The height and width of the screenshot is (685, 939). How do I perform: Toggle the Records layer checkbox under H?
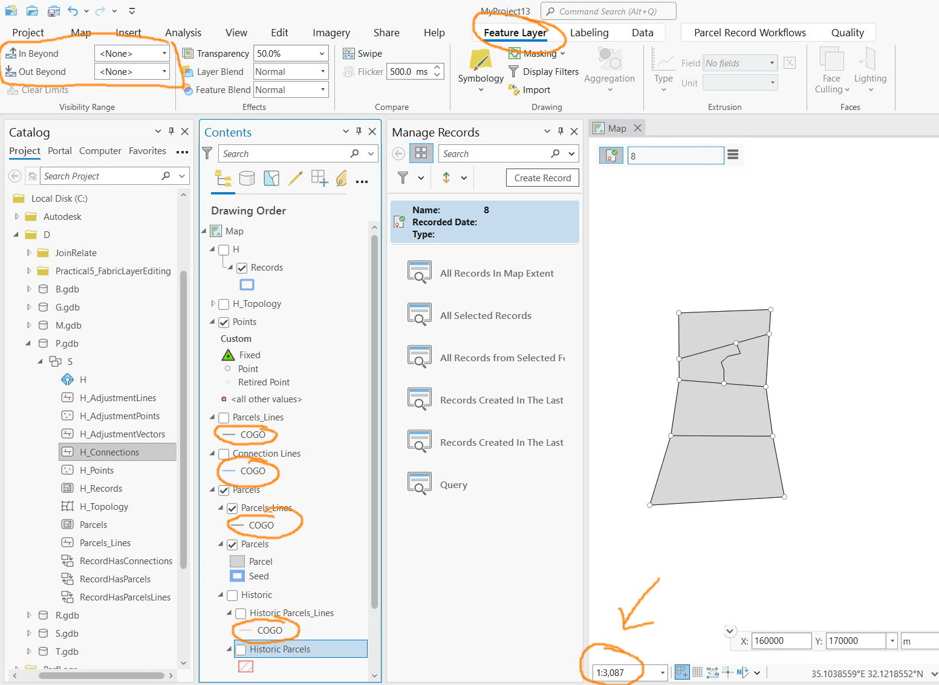pos(241,268)
